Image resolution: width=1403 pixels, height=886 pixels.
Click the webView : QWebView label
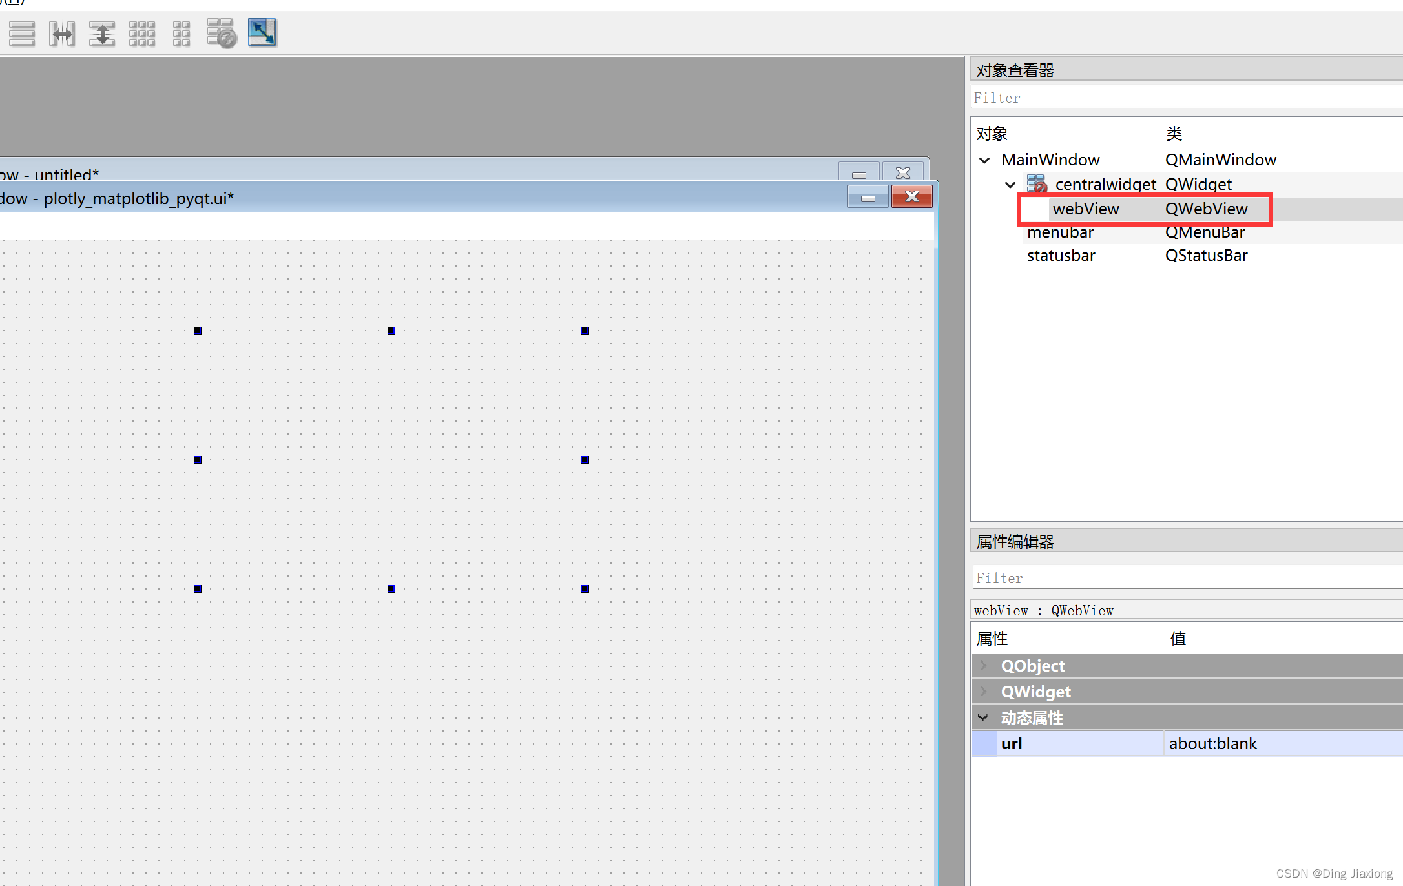pyautogui.click(x=1043, y=610)
